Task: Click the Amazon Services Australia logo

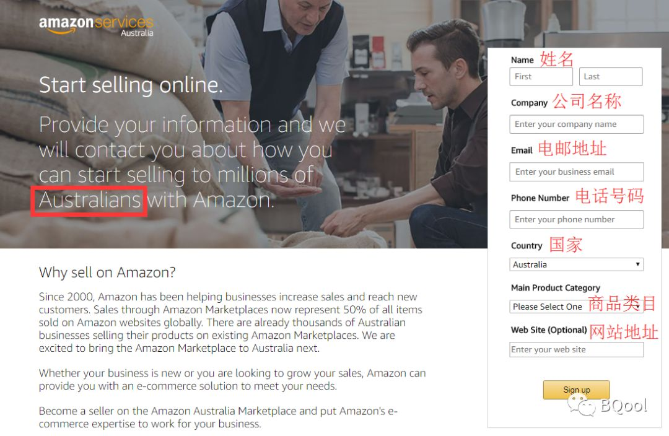Action: [x=96, y=25]
